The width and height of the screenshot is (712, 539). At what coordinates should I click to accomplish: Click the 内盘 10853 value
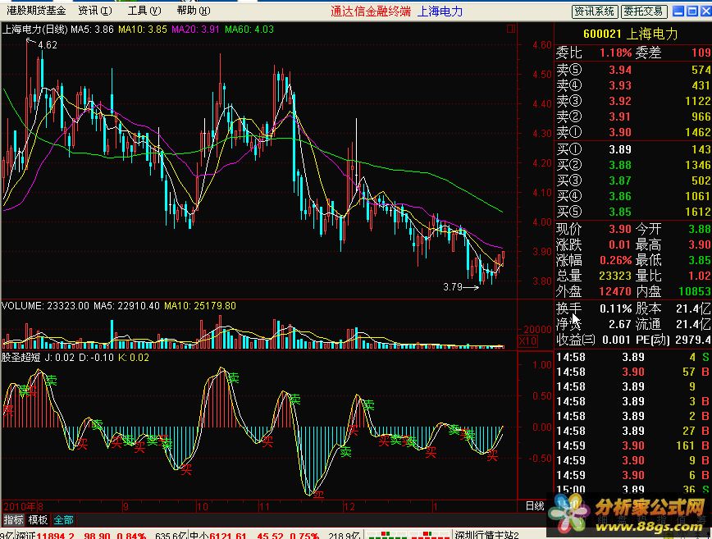pyautogui.click(x=695, y=291)
